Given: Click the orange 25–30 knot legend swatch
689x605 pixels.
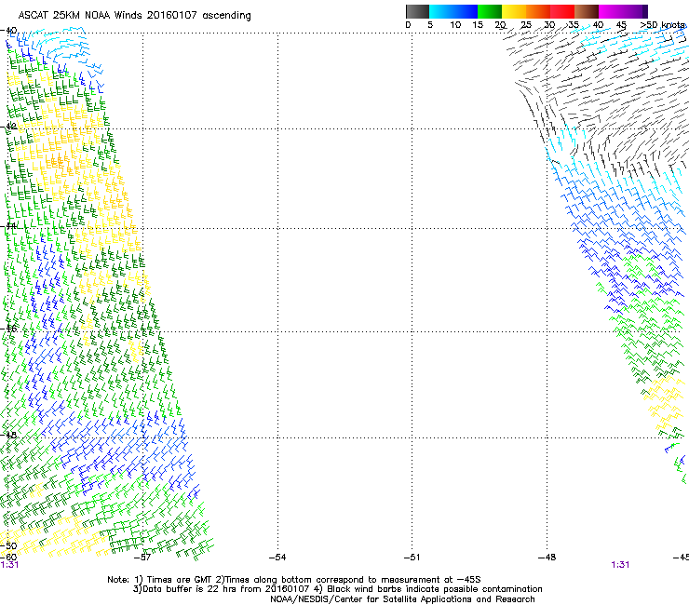Looking at the screenshot, I should click(538, 11).
